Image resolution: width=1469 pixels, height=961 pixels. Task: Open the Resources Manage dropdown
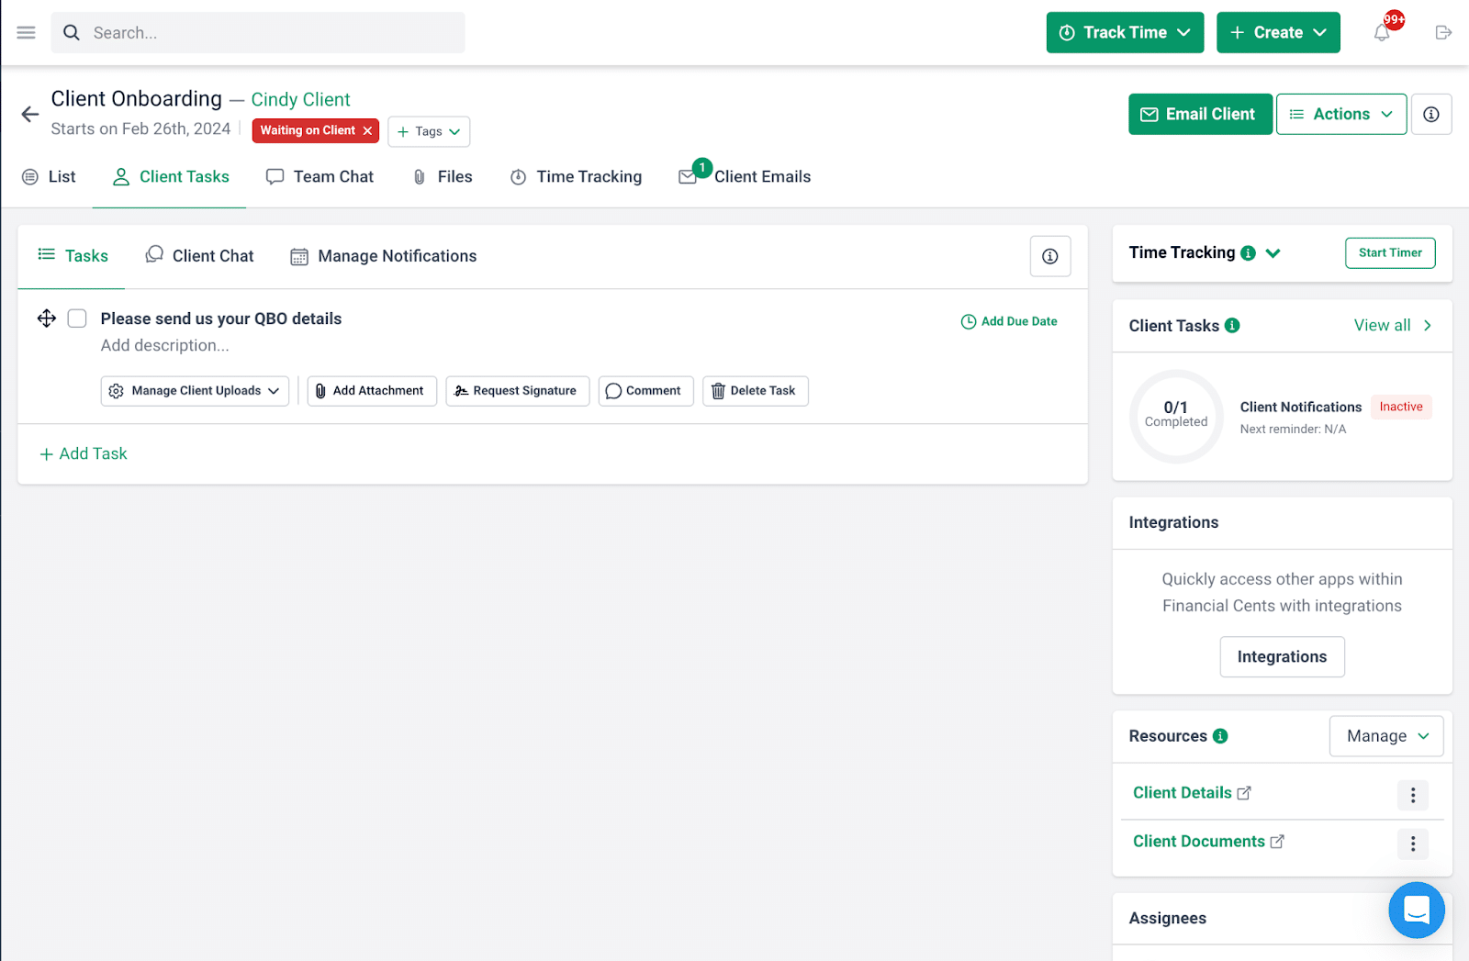click(x=1386, y=736)
